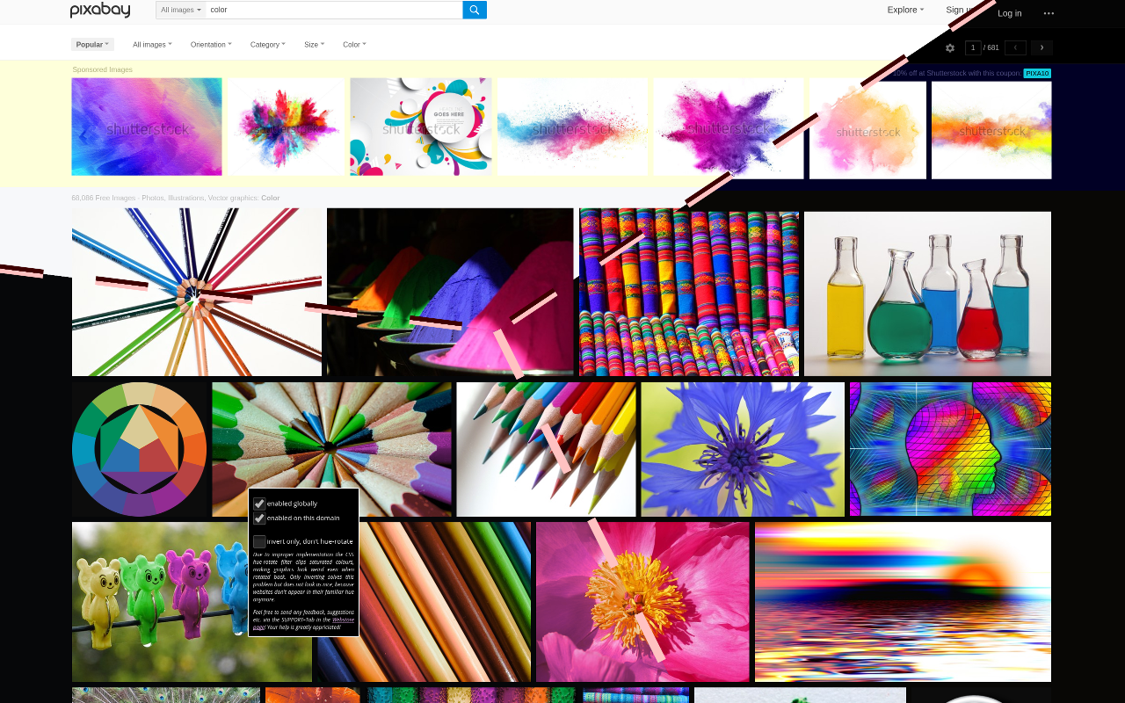Click the Pixabay logo

100,10
